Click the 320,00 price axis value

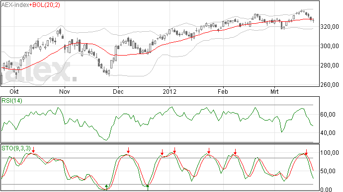click(330, 27)
